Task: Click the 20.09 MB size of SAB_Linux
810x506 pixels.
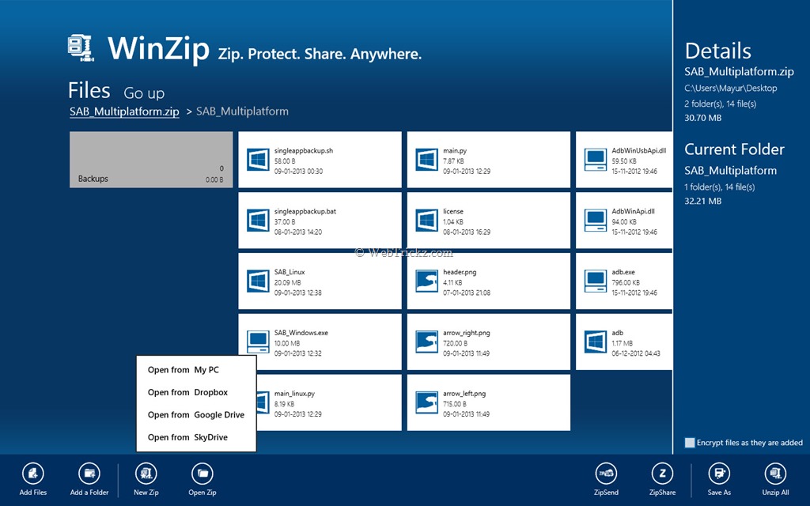Action: coord(288,282)
